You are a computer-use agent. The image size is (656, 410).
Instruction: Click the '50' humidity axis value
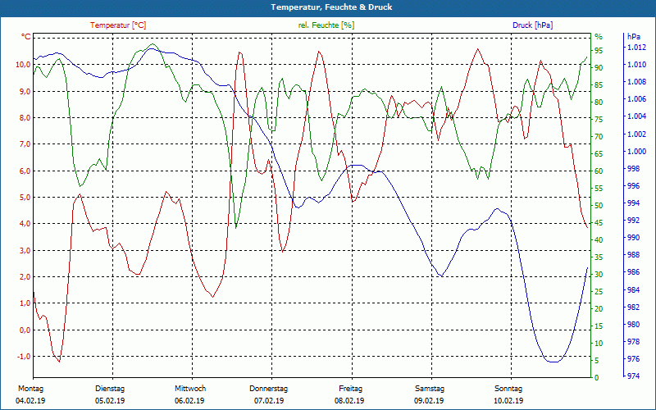coord(599,206)
